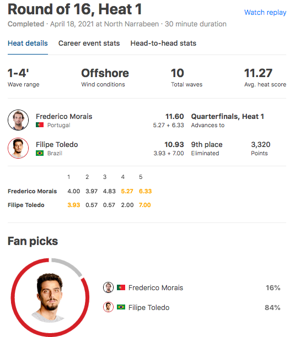Click Frederico Morais's small avatar in Fan picks
The width and height of the screenshot is (295, 337).
(x=108, y=287)
